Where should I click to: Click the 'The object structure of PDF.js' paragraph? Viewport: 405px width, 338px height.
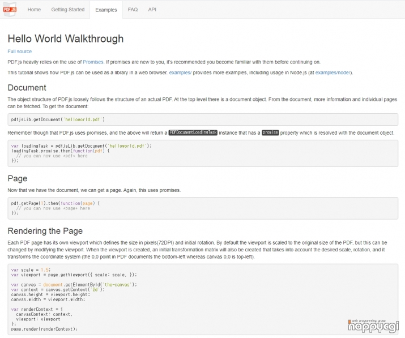(202, 103)
